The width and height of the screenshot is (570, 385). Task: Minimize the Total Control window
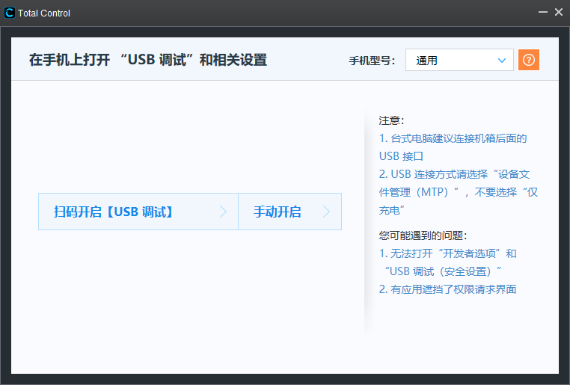tap(543, 12)
